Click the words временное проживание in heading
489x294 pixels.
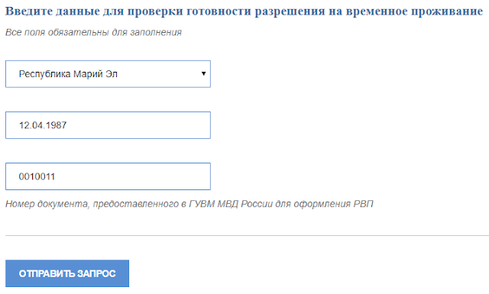click(414, 11)
